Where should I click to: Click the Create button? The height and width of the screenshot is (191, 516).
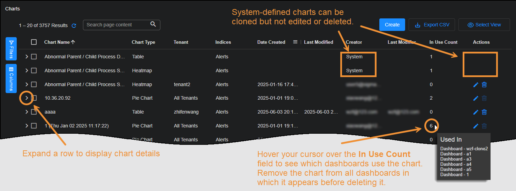click(392, 25)
